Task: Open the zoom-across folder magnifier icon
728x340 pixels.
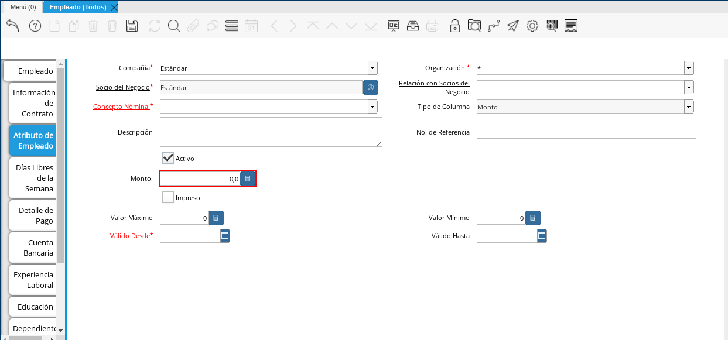Action: coord(474,26)
